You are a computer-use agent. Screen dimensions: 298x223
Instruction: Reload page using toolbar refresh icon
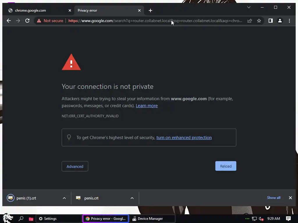pyautogui.click(x=27, y=21)
